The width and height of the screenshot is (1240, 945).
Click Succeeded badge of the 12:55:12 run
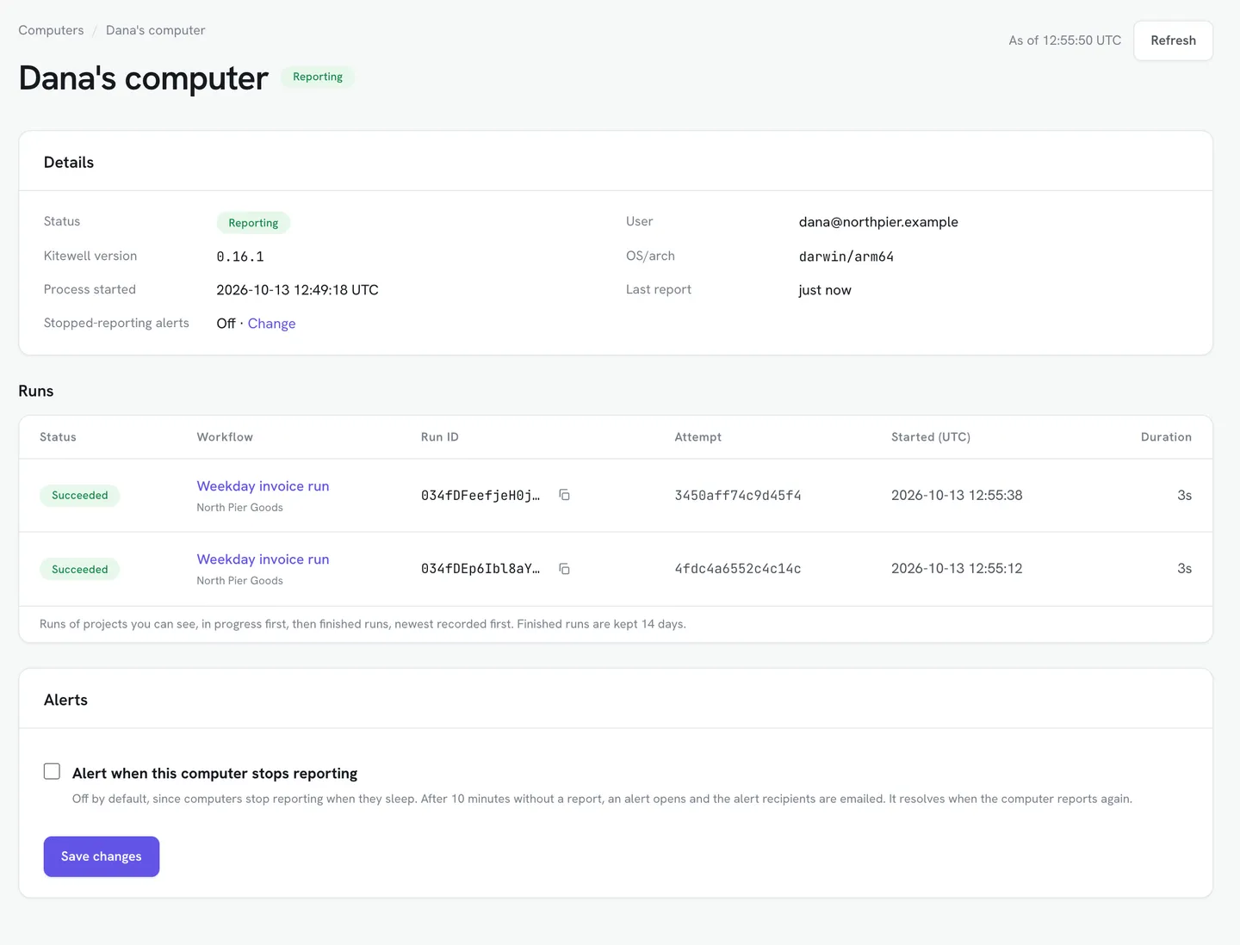[80, 570]
